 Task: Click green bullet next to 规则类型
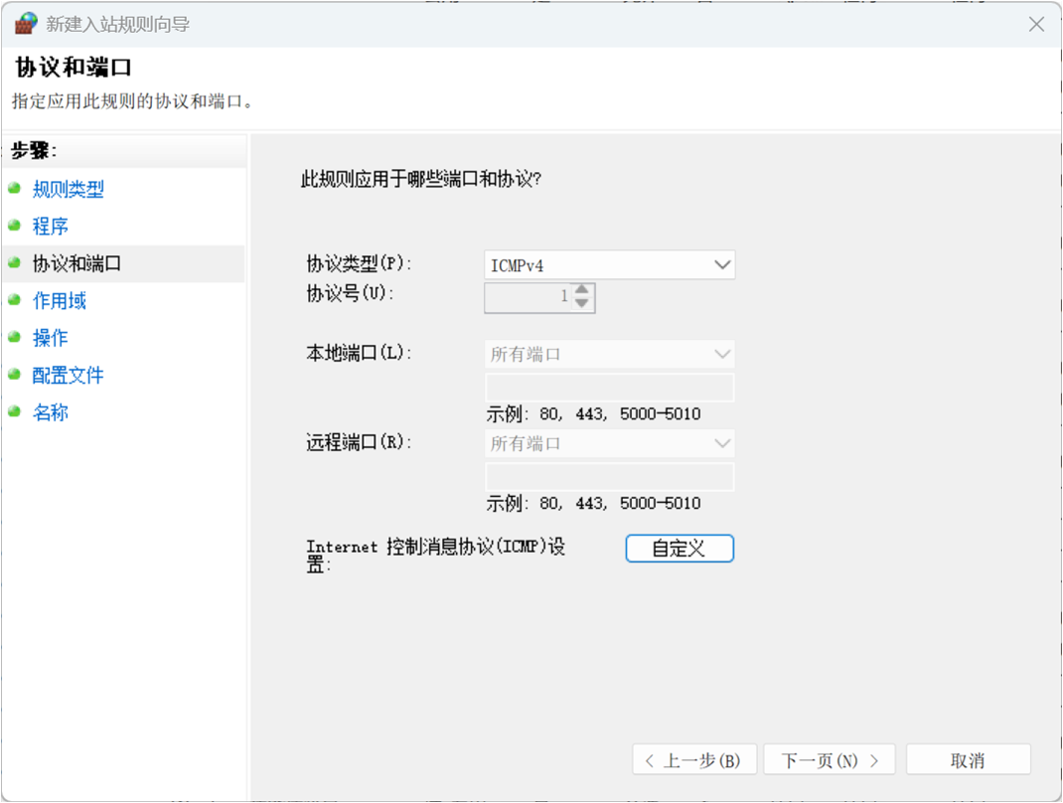[14, 188]
